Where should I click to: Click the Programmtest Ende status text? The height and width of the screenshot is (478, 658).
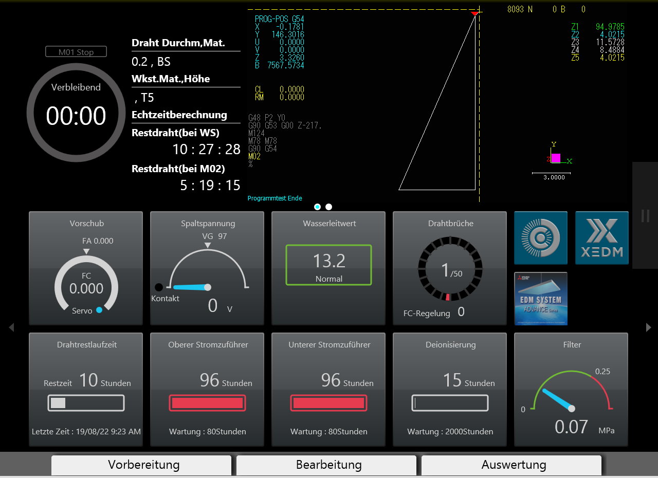pyautogui.click(x=275, y=198)
